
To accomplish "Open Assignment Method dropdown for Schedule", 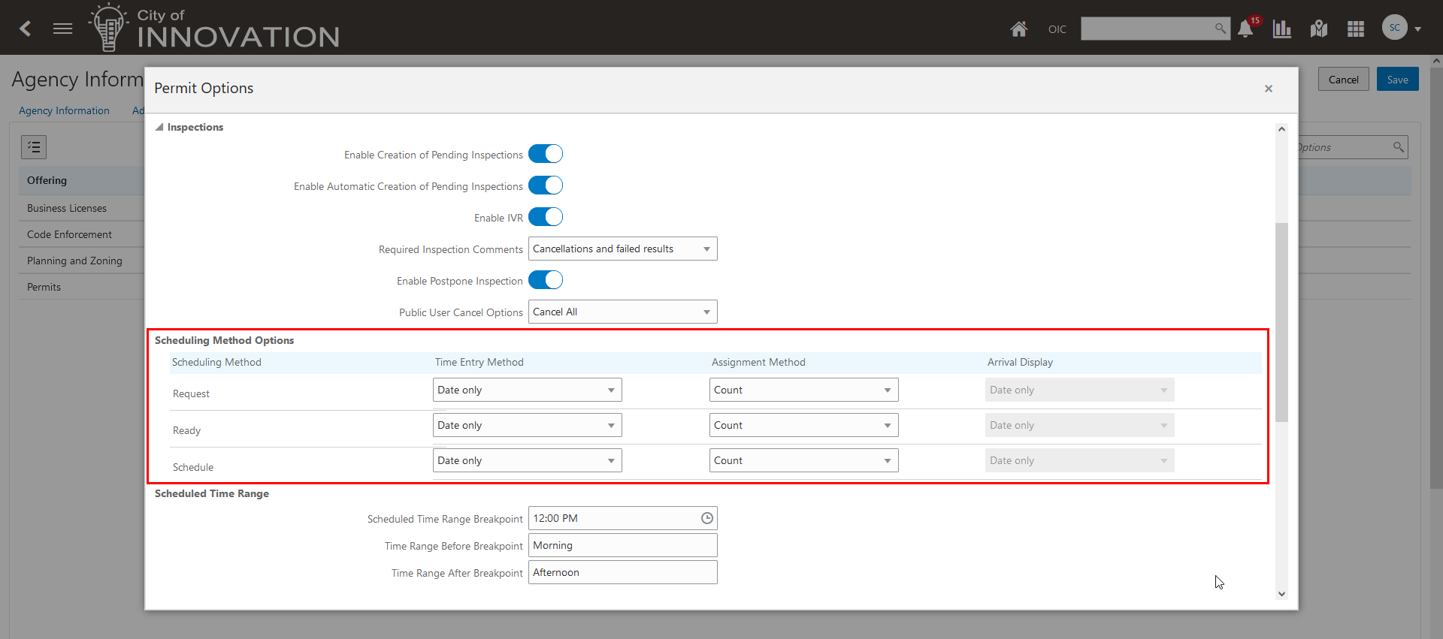I will click(803, 460).
